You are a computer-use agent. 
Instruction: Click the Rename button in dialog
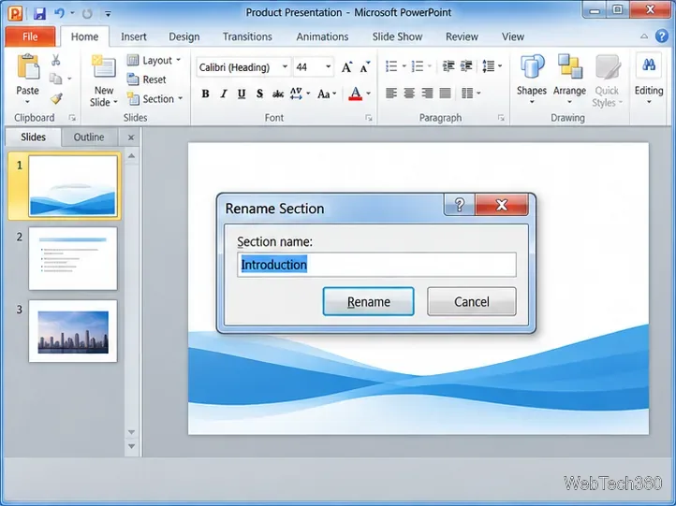(369, 301)
